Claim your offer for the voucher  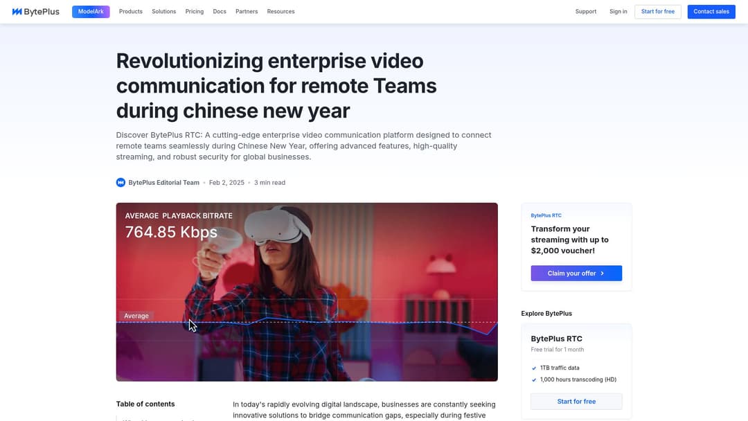point(576,274)
